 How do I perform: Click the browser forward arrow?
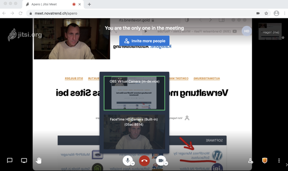point(12,13)
